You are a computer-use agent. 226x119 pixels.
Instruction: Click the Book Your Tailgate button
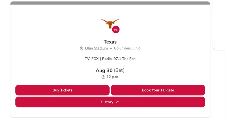pyautogui.click(x=158, y=90)
